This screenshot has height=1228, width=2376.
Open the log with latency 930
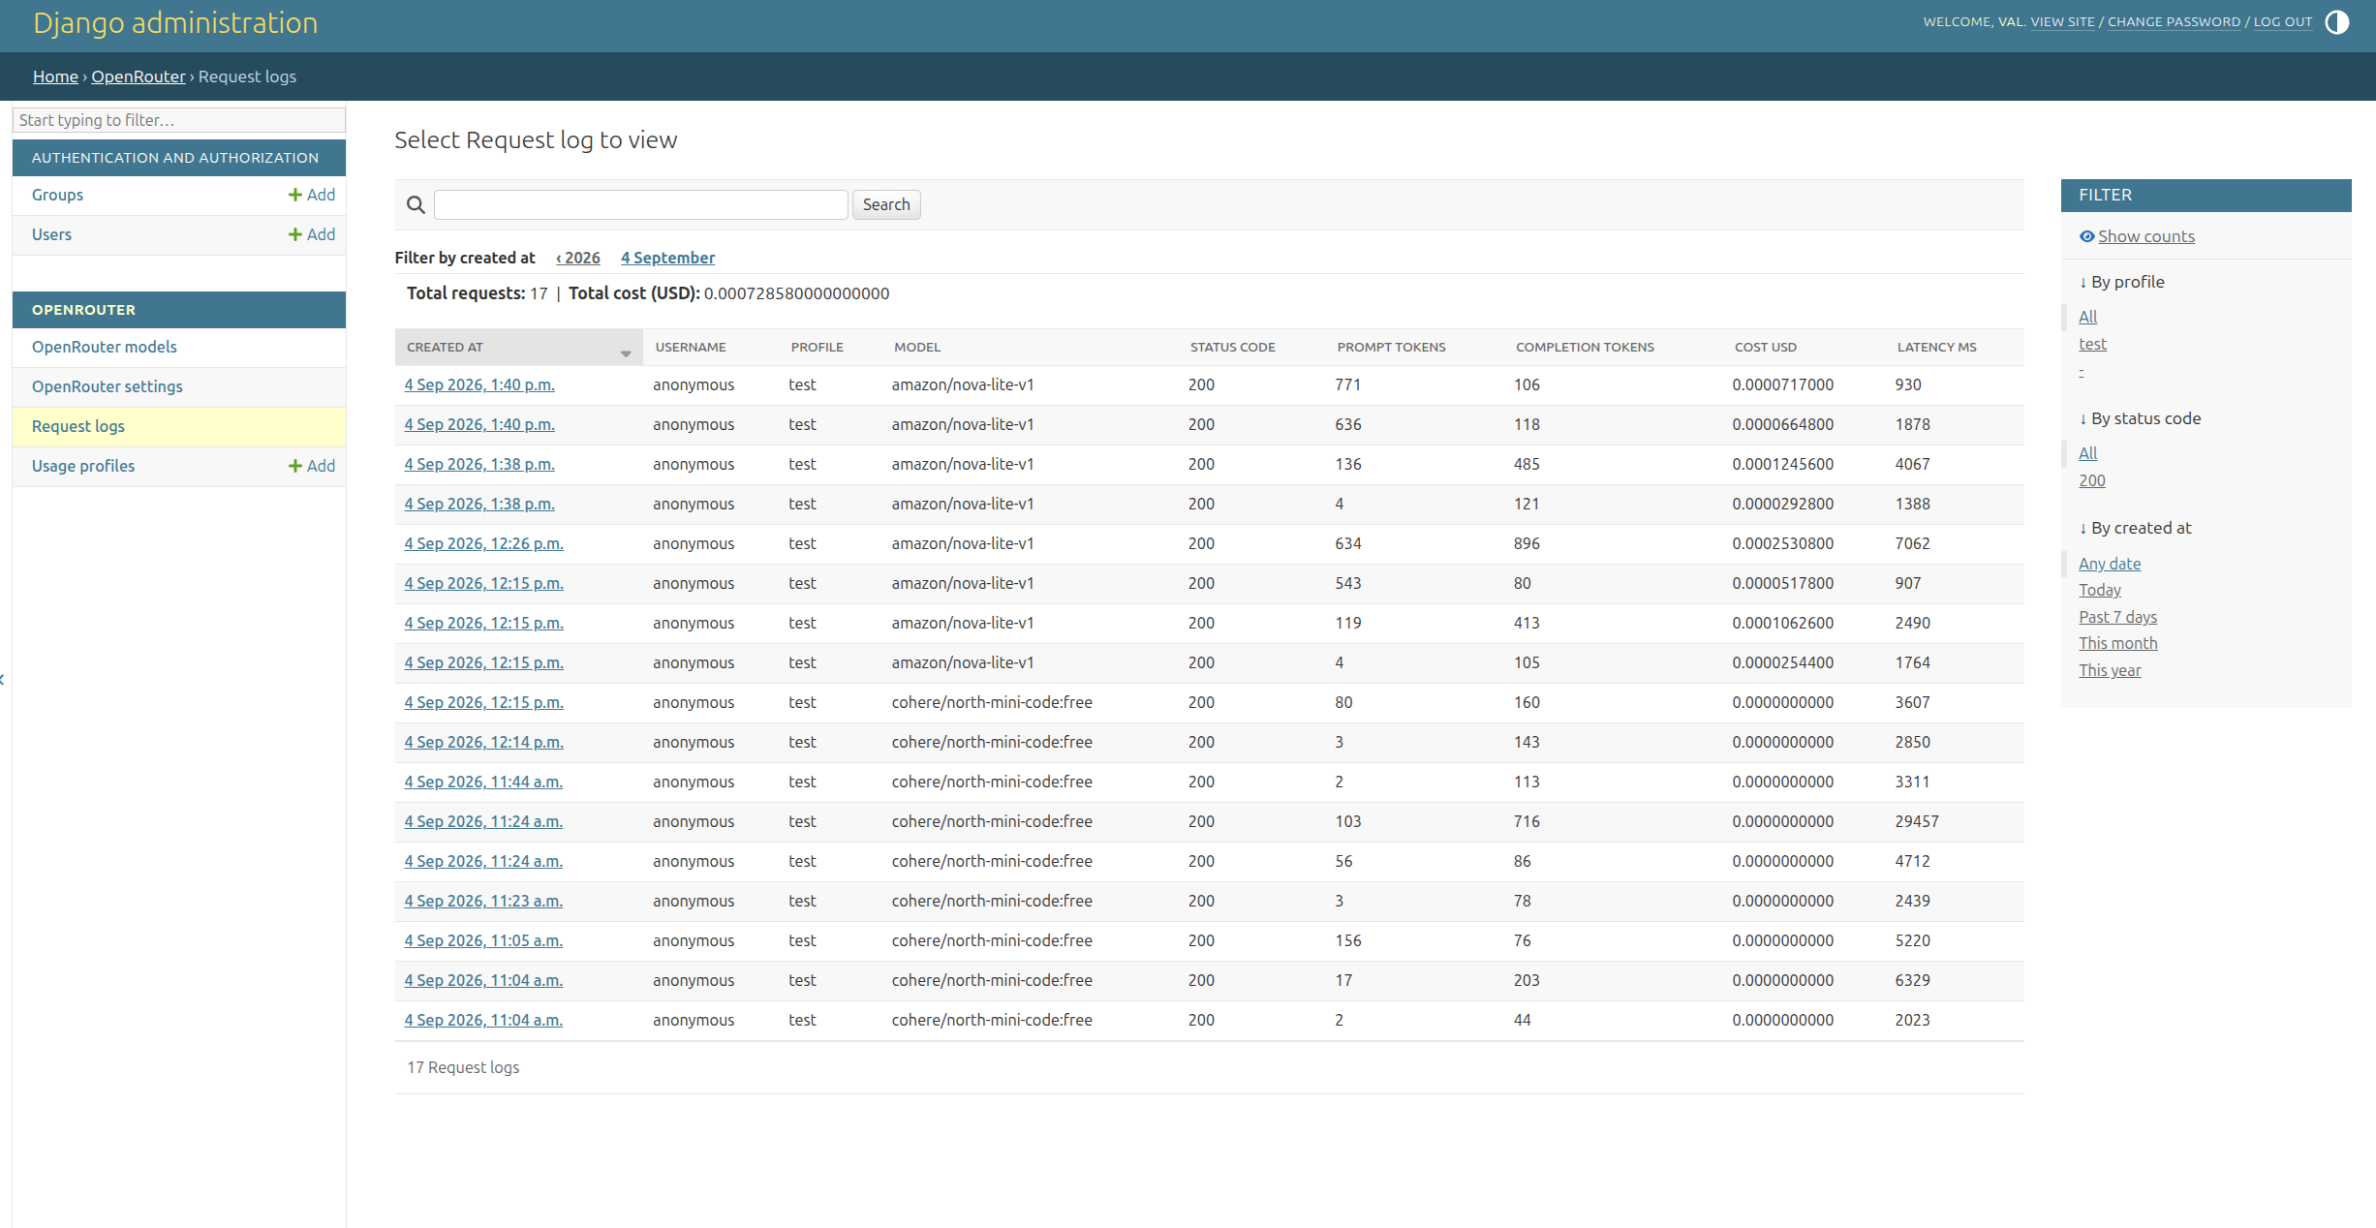point(479,384)
